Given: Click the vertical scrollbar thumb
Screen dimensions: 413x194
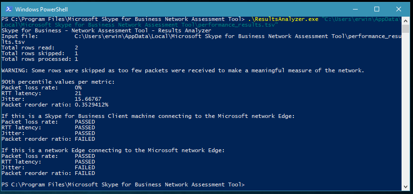Looking at the screenshot, I should coord(405,29).
